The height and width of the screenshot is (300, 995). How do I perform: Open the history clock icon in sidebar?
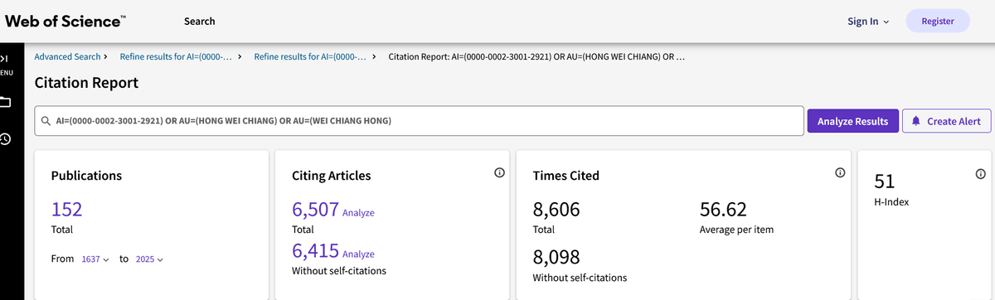tap(5, 139)
